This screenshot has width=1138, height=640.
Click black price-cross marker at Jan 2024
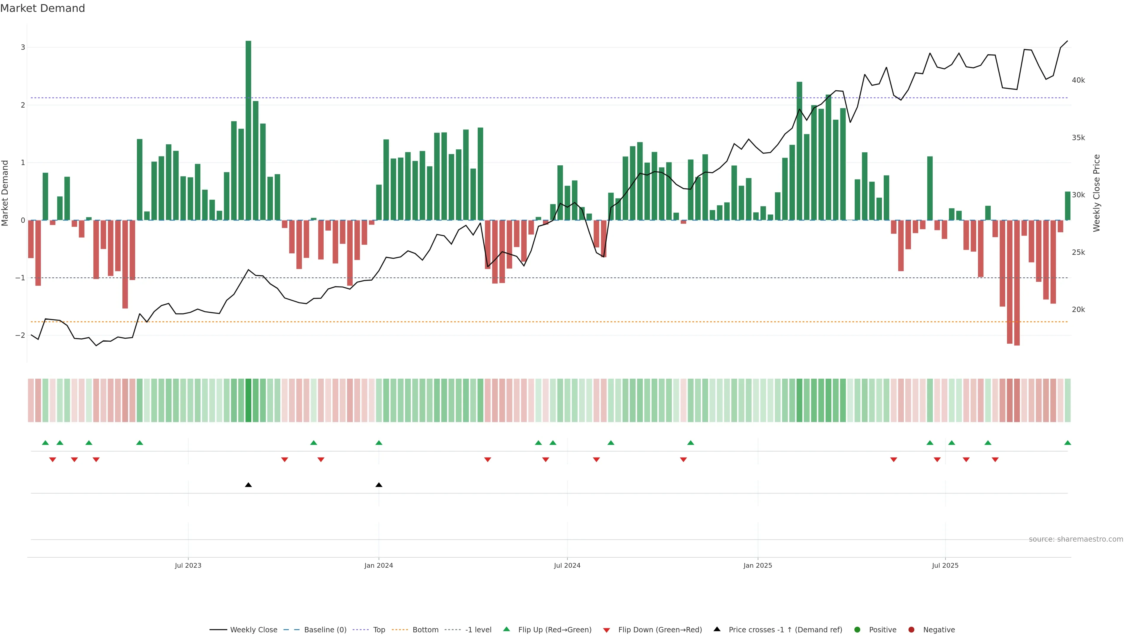[379, 485]
